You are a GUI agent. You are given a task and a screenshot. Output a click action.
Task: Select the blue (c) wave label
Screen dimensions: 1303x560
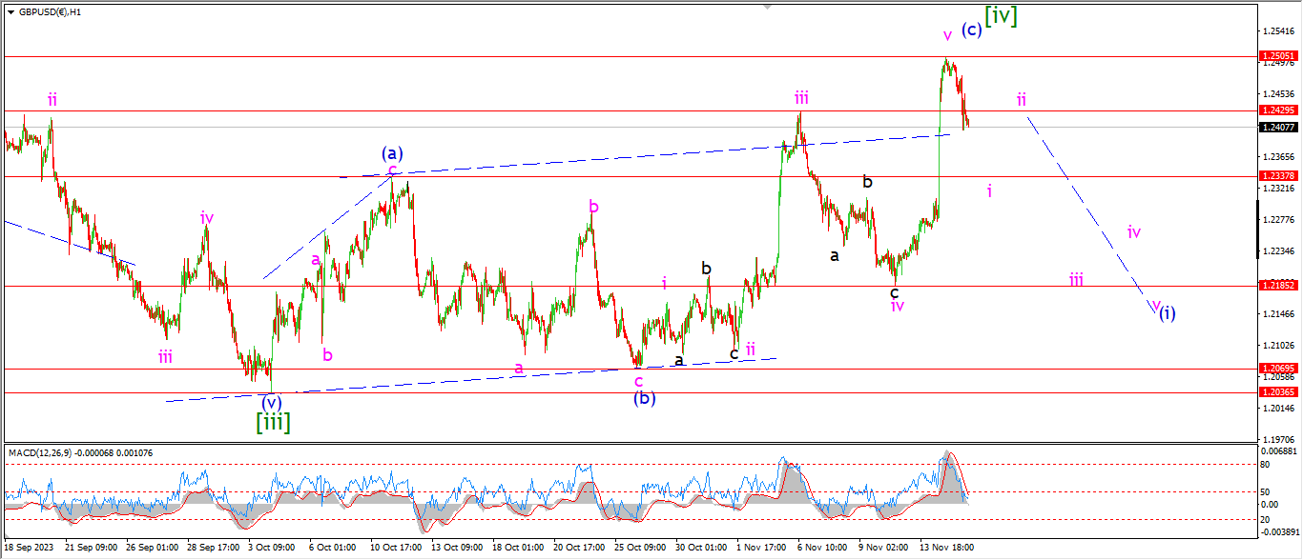(971, 30)
